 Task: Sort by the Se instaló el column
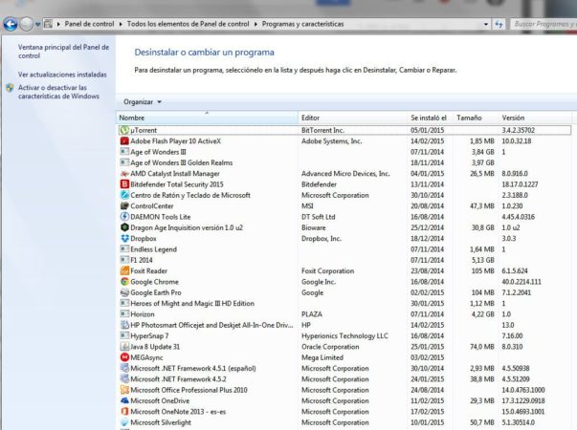tap(431, 118)
